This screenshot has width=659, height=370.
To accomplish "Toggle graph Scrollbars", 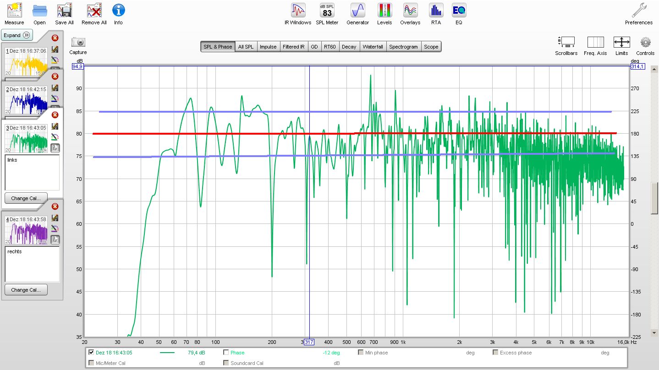I will coord(566,46).
